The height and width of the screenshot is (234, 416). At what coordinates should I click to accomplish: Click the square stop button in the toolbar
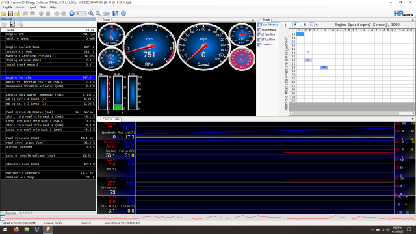[48, 14]
